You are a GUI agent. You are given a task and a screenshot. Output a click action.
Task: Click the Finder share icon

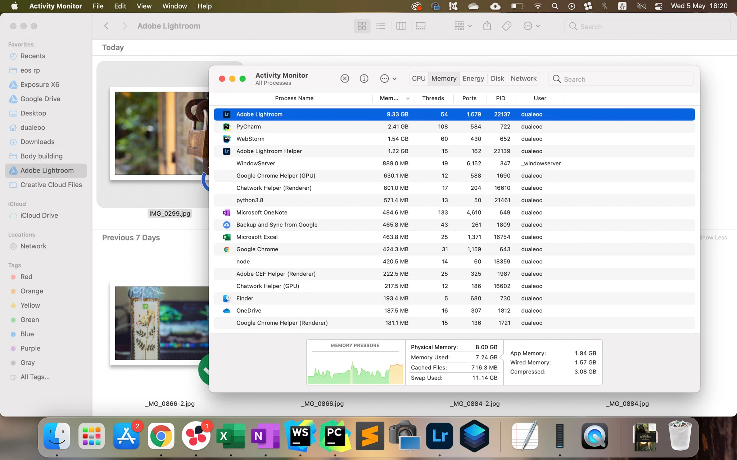487,26
